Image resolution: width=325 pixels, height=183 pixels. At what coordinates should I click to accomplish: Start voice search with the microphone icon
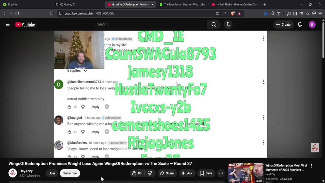point(228,24)
